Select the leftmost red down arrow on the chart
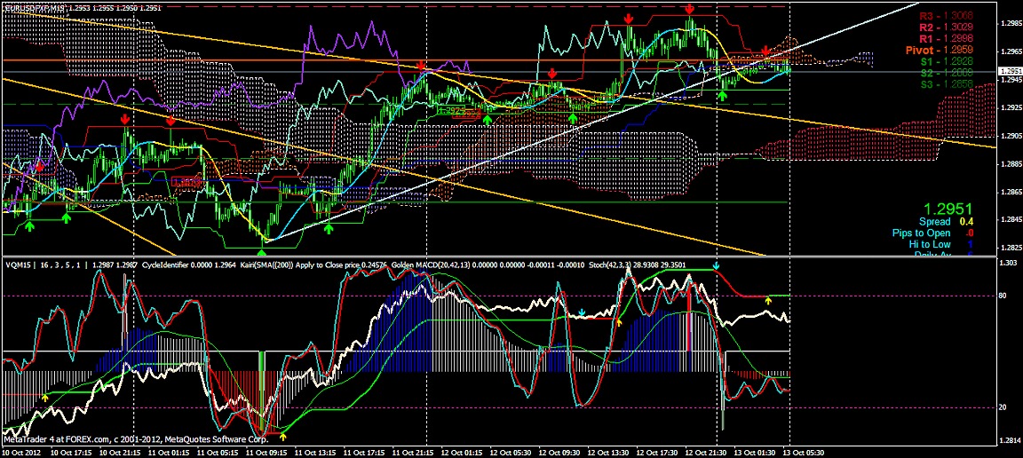Viewport: 1023px width, 458px height. (x=39, y=166)
